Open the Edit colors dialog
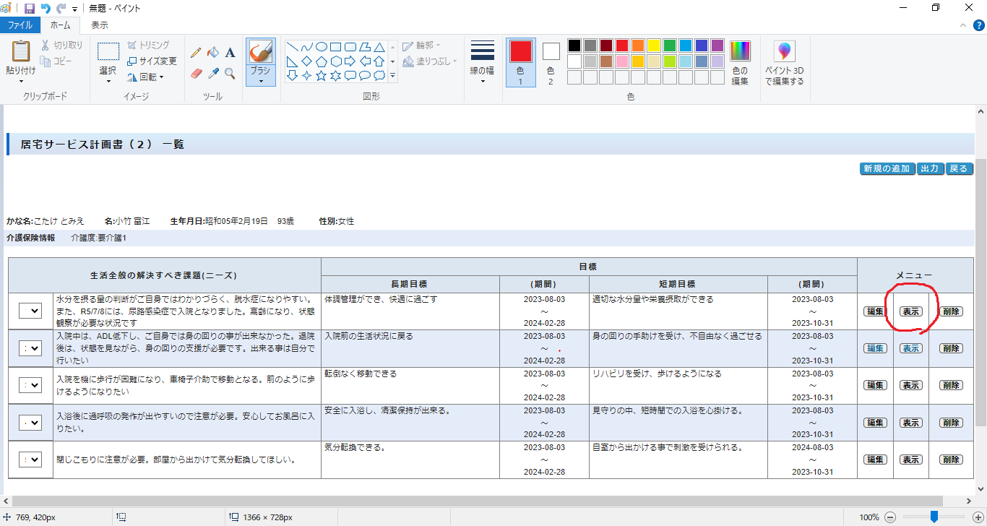 tap(740, 62)
